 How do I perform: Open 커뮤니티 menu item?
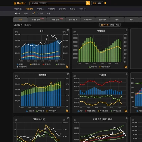pyautogui.click(x=83, y=9)
